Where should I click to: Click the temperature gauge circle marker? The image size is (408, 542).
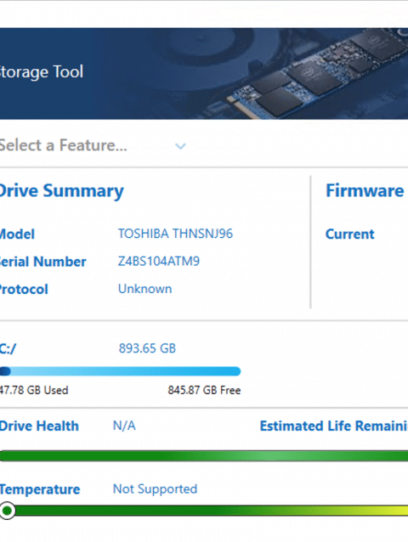click(x=7, y=511)
